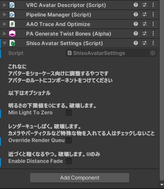
Task: Open help for AAO Trace And Optimize
Action: pyautogui.click(x=136, y=24)
